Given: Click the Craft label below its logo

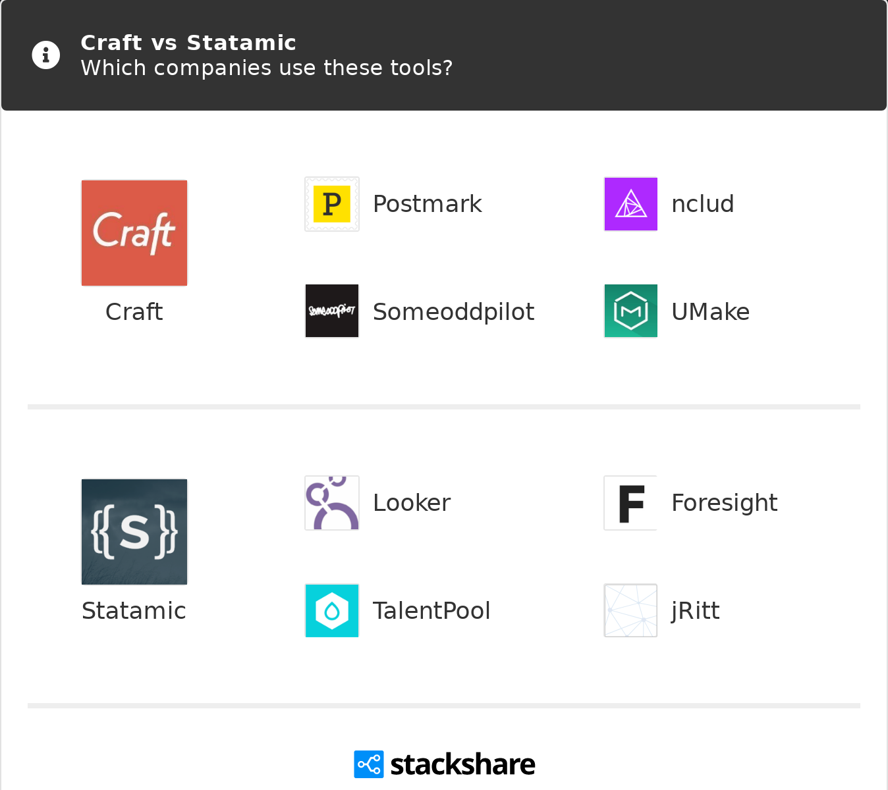Looking at the screenshot, I should click(134, 311).
